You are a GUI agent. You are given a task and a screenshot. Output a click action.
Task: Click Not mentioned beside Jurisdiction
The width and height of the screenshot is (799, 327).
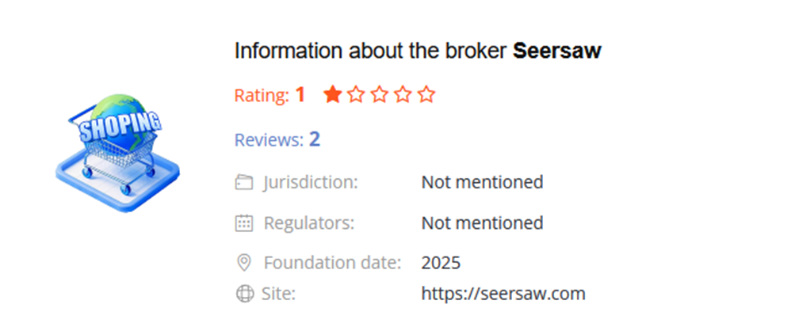tap(482, 182)
